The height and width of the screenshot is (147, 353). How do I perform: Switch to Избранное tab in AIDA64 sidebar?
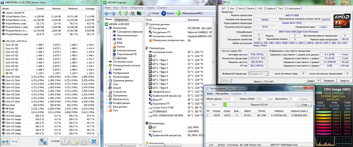(121, 19)
